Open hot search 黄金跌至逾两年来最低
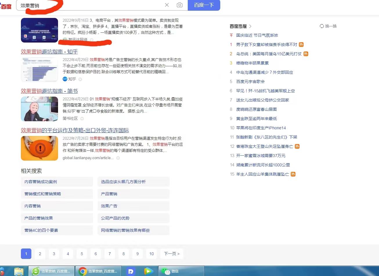 point(257,119)
